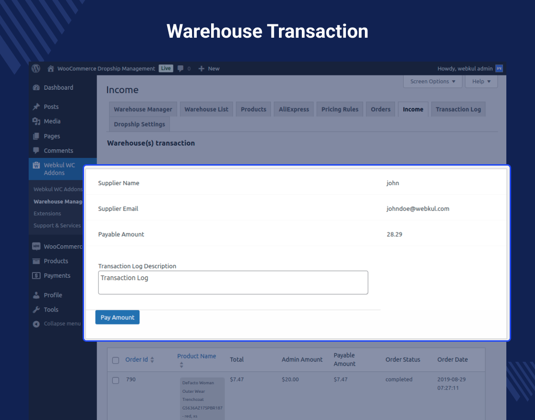This screenshot has height=420, width=535.
Task: Click the Payments icon in the sidebar
Action: (x=37, y=275)
